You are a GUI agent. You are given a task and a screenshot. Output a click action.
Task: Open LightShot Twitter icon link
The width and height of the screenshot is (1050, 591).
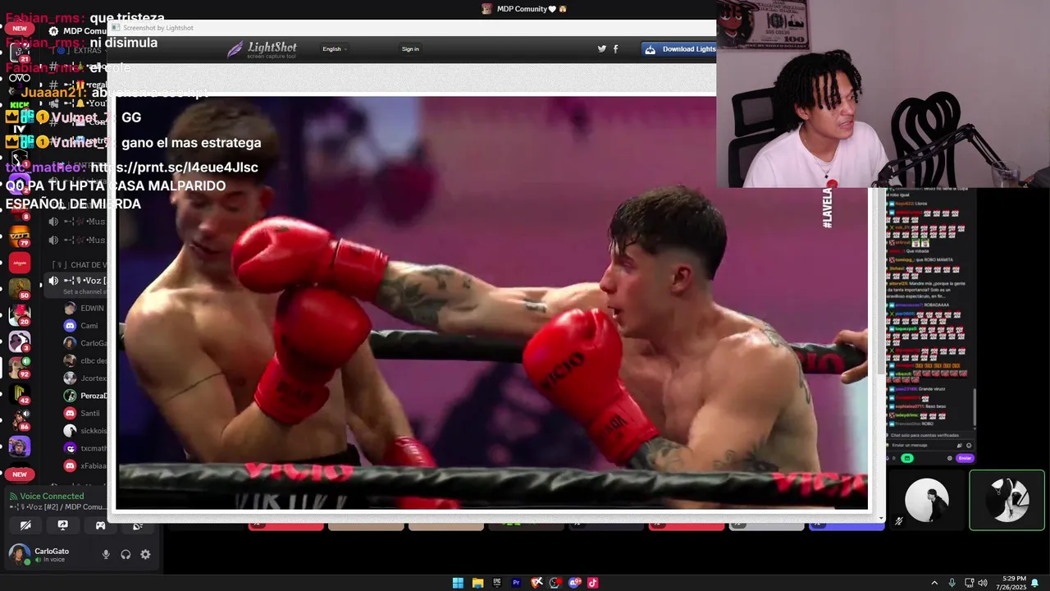coord(602,49)
